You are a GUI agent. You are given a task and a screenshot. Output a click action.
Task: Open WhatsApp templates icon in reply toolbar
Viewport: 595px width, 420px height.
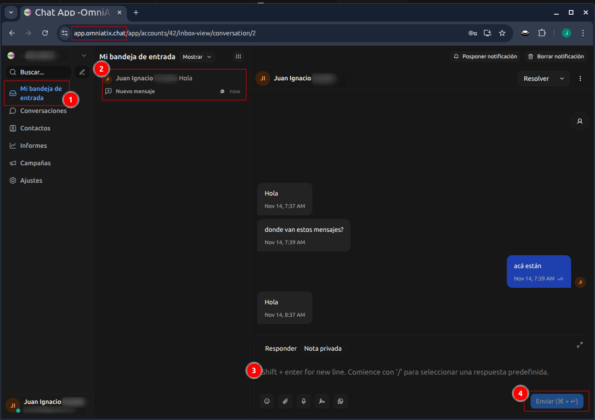click(340, 401)
